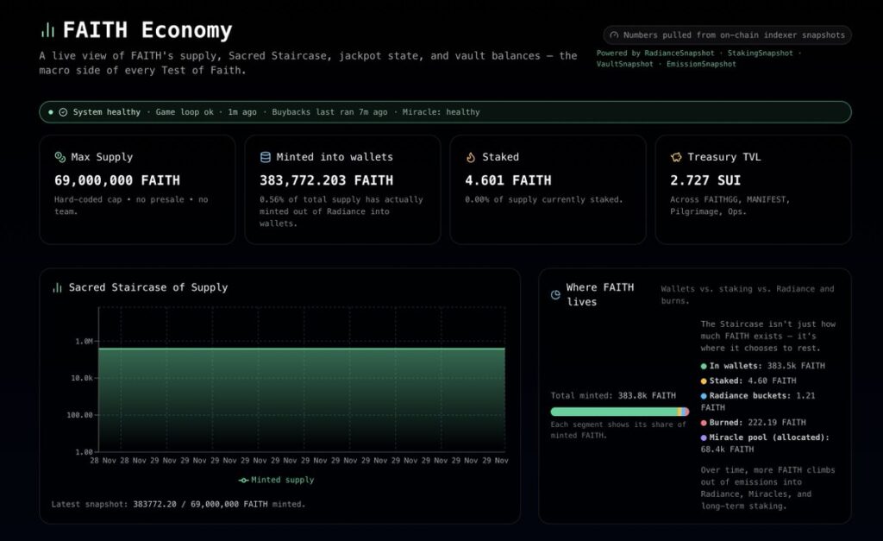Click the gauge icon in the indexer snapshots pill
Viewport: 883px width, 541px height.
click(x=614, y=35)
